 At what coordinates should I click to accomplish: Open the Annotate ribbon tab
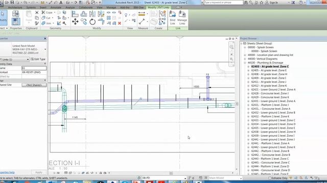coord(56,8)
